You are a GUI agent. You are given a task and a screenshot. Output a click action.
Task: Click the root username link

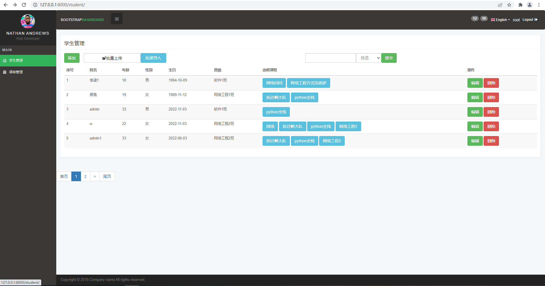click(516, 20)
